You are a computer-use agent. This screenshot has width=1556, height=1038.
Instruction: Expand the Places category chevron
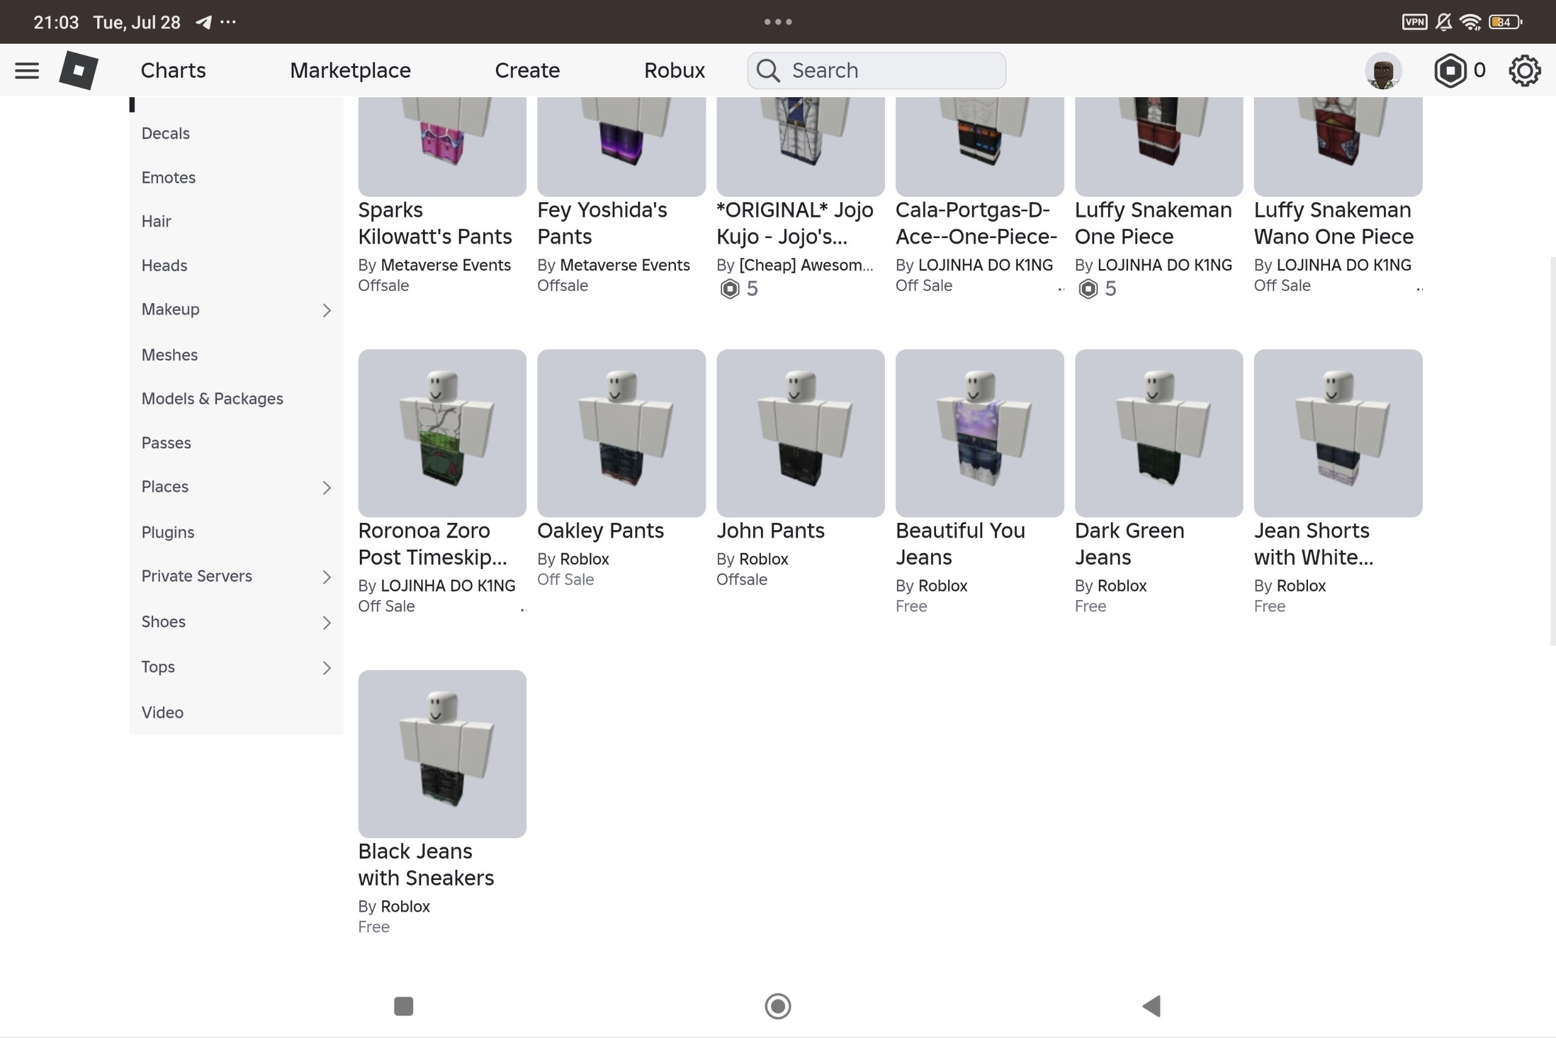[326, 487]
